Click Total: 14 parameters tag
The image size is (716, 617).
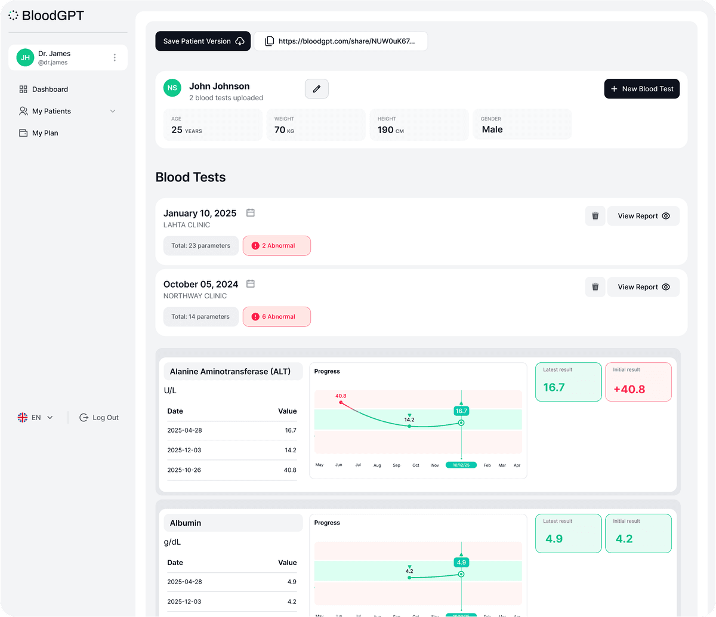tap(201, 317)
